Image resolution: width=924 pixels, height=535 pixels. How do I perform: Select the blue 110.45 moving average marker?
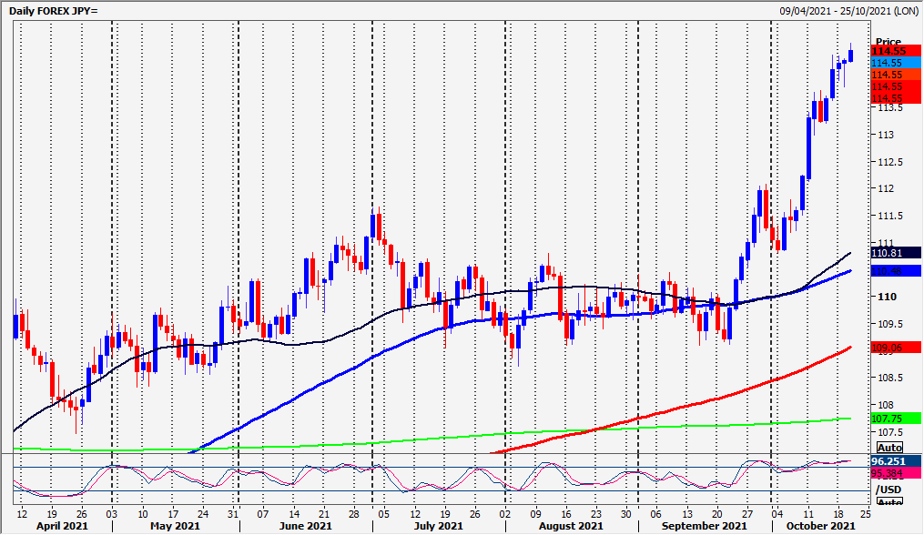pyautogui.click(x=888, y=270)
